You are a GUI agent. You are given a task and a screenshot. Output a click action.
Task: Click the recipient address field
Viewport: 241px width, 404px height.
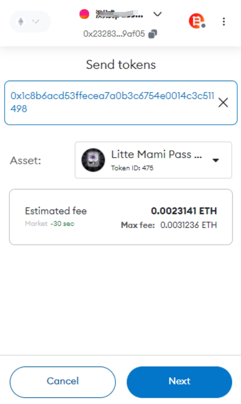coord(120,103)
